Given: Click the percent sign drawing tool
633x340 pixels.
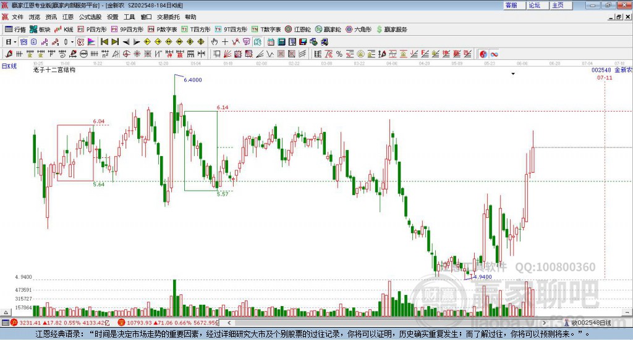Looking at the screenshot, I should (339, 54).
